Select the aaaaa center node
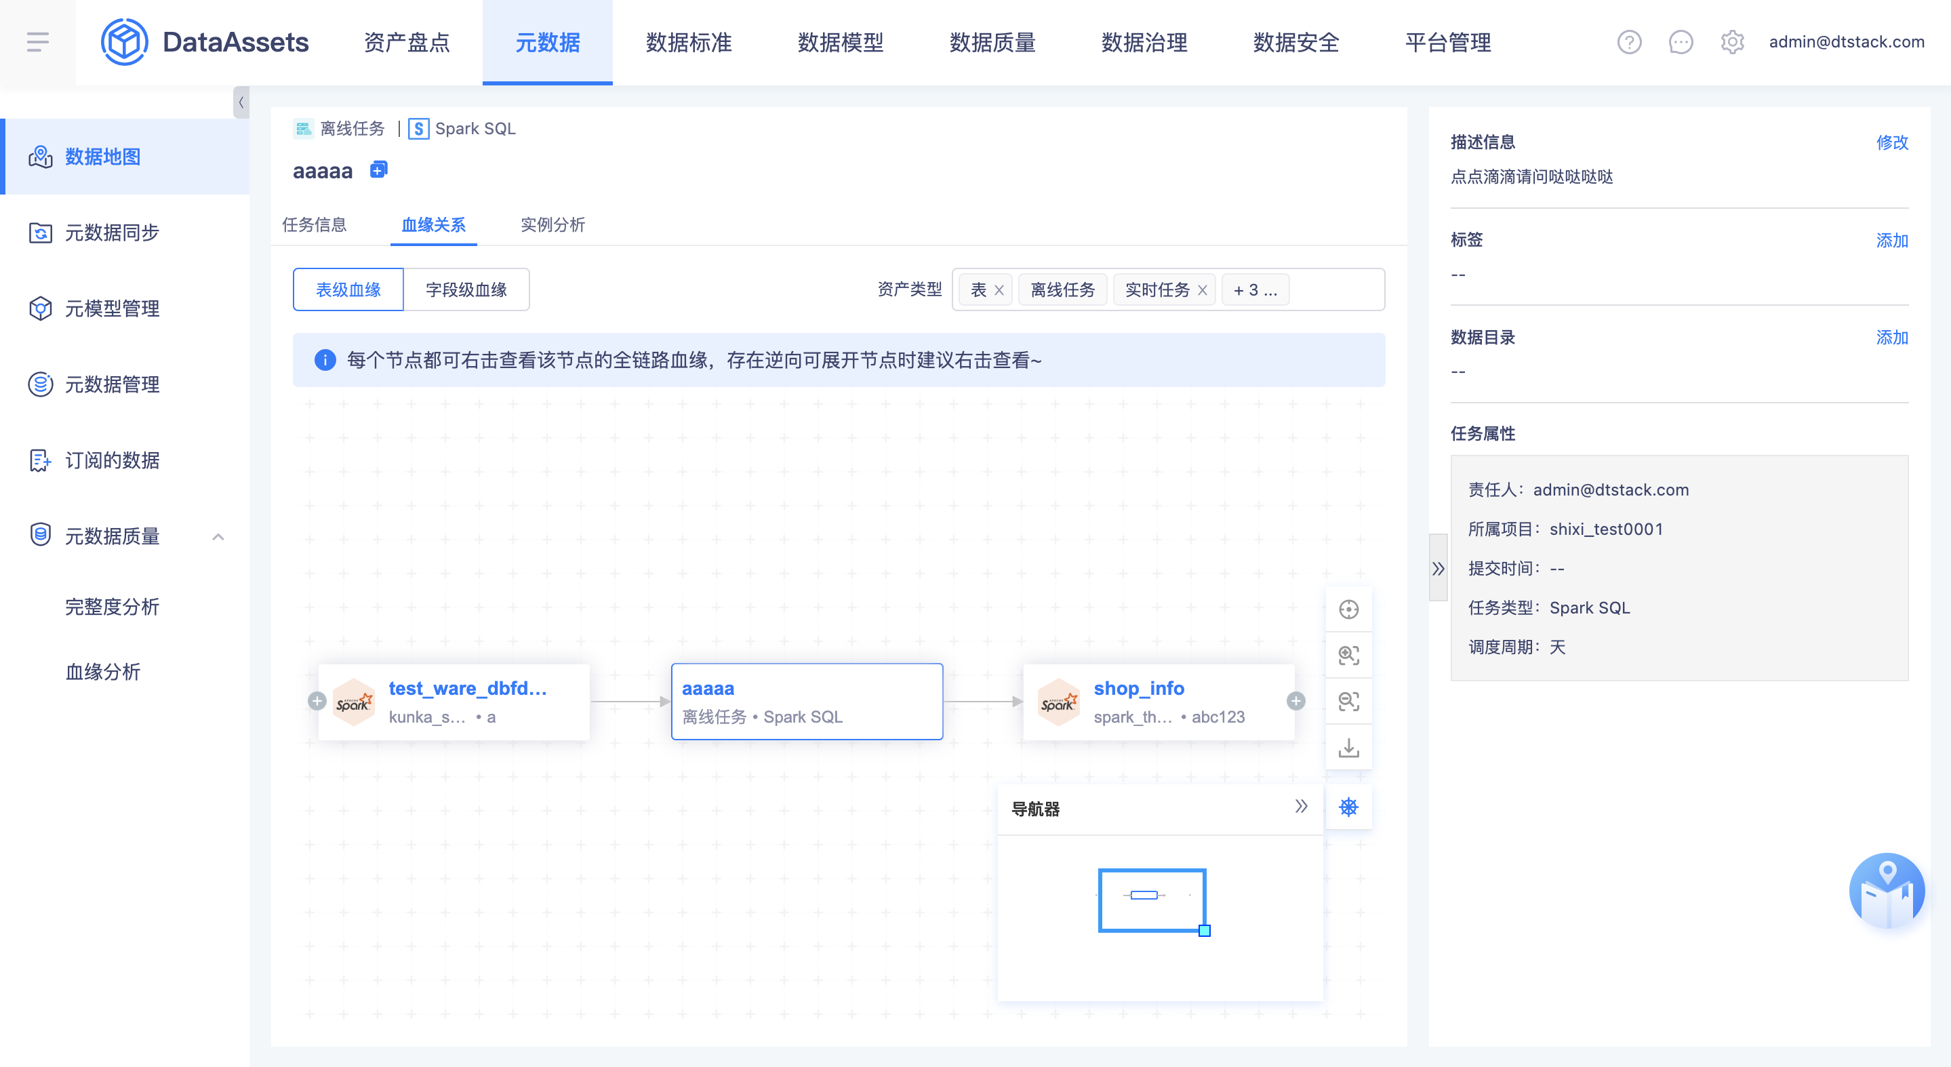 point(807,701)
